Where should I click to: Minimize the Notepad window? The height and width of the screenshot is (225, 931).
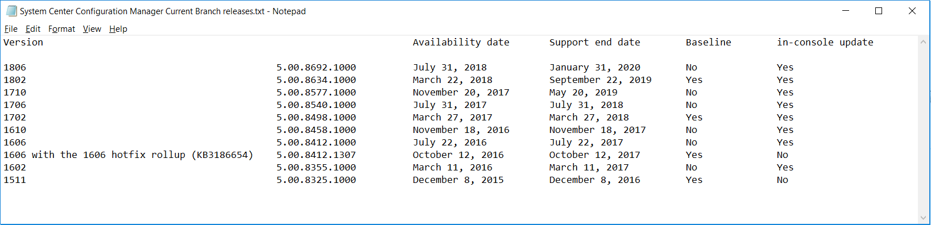click(x=846, y=11)
